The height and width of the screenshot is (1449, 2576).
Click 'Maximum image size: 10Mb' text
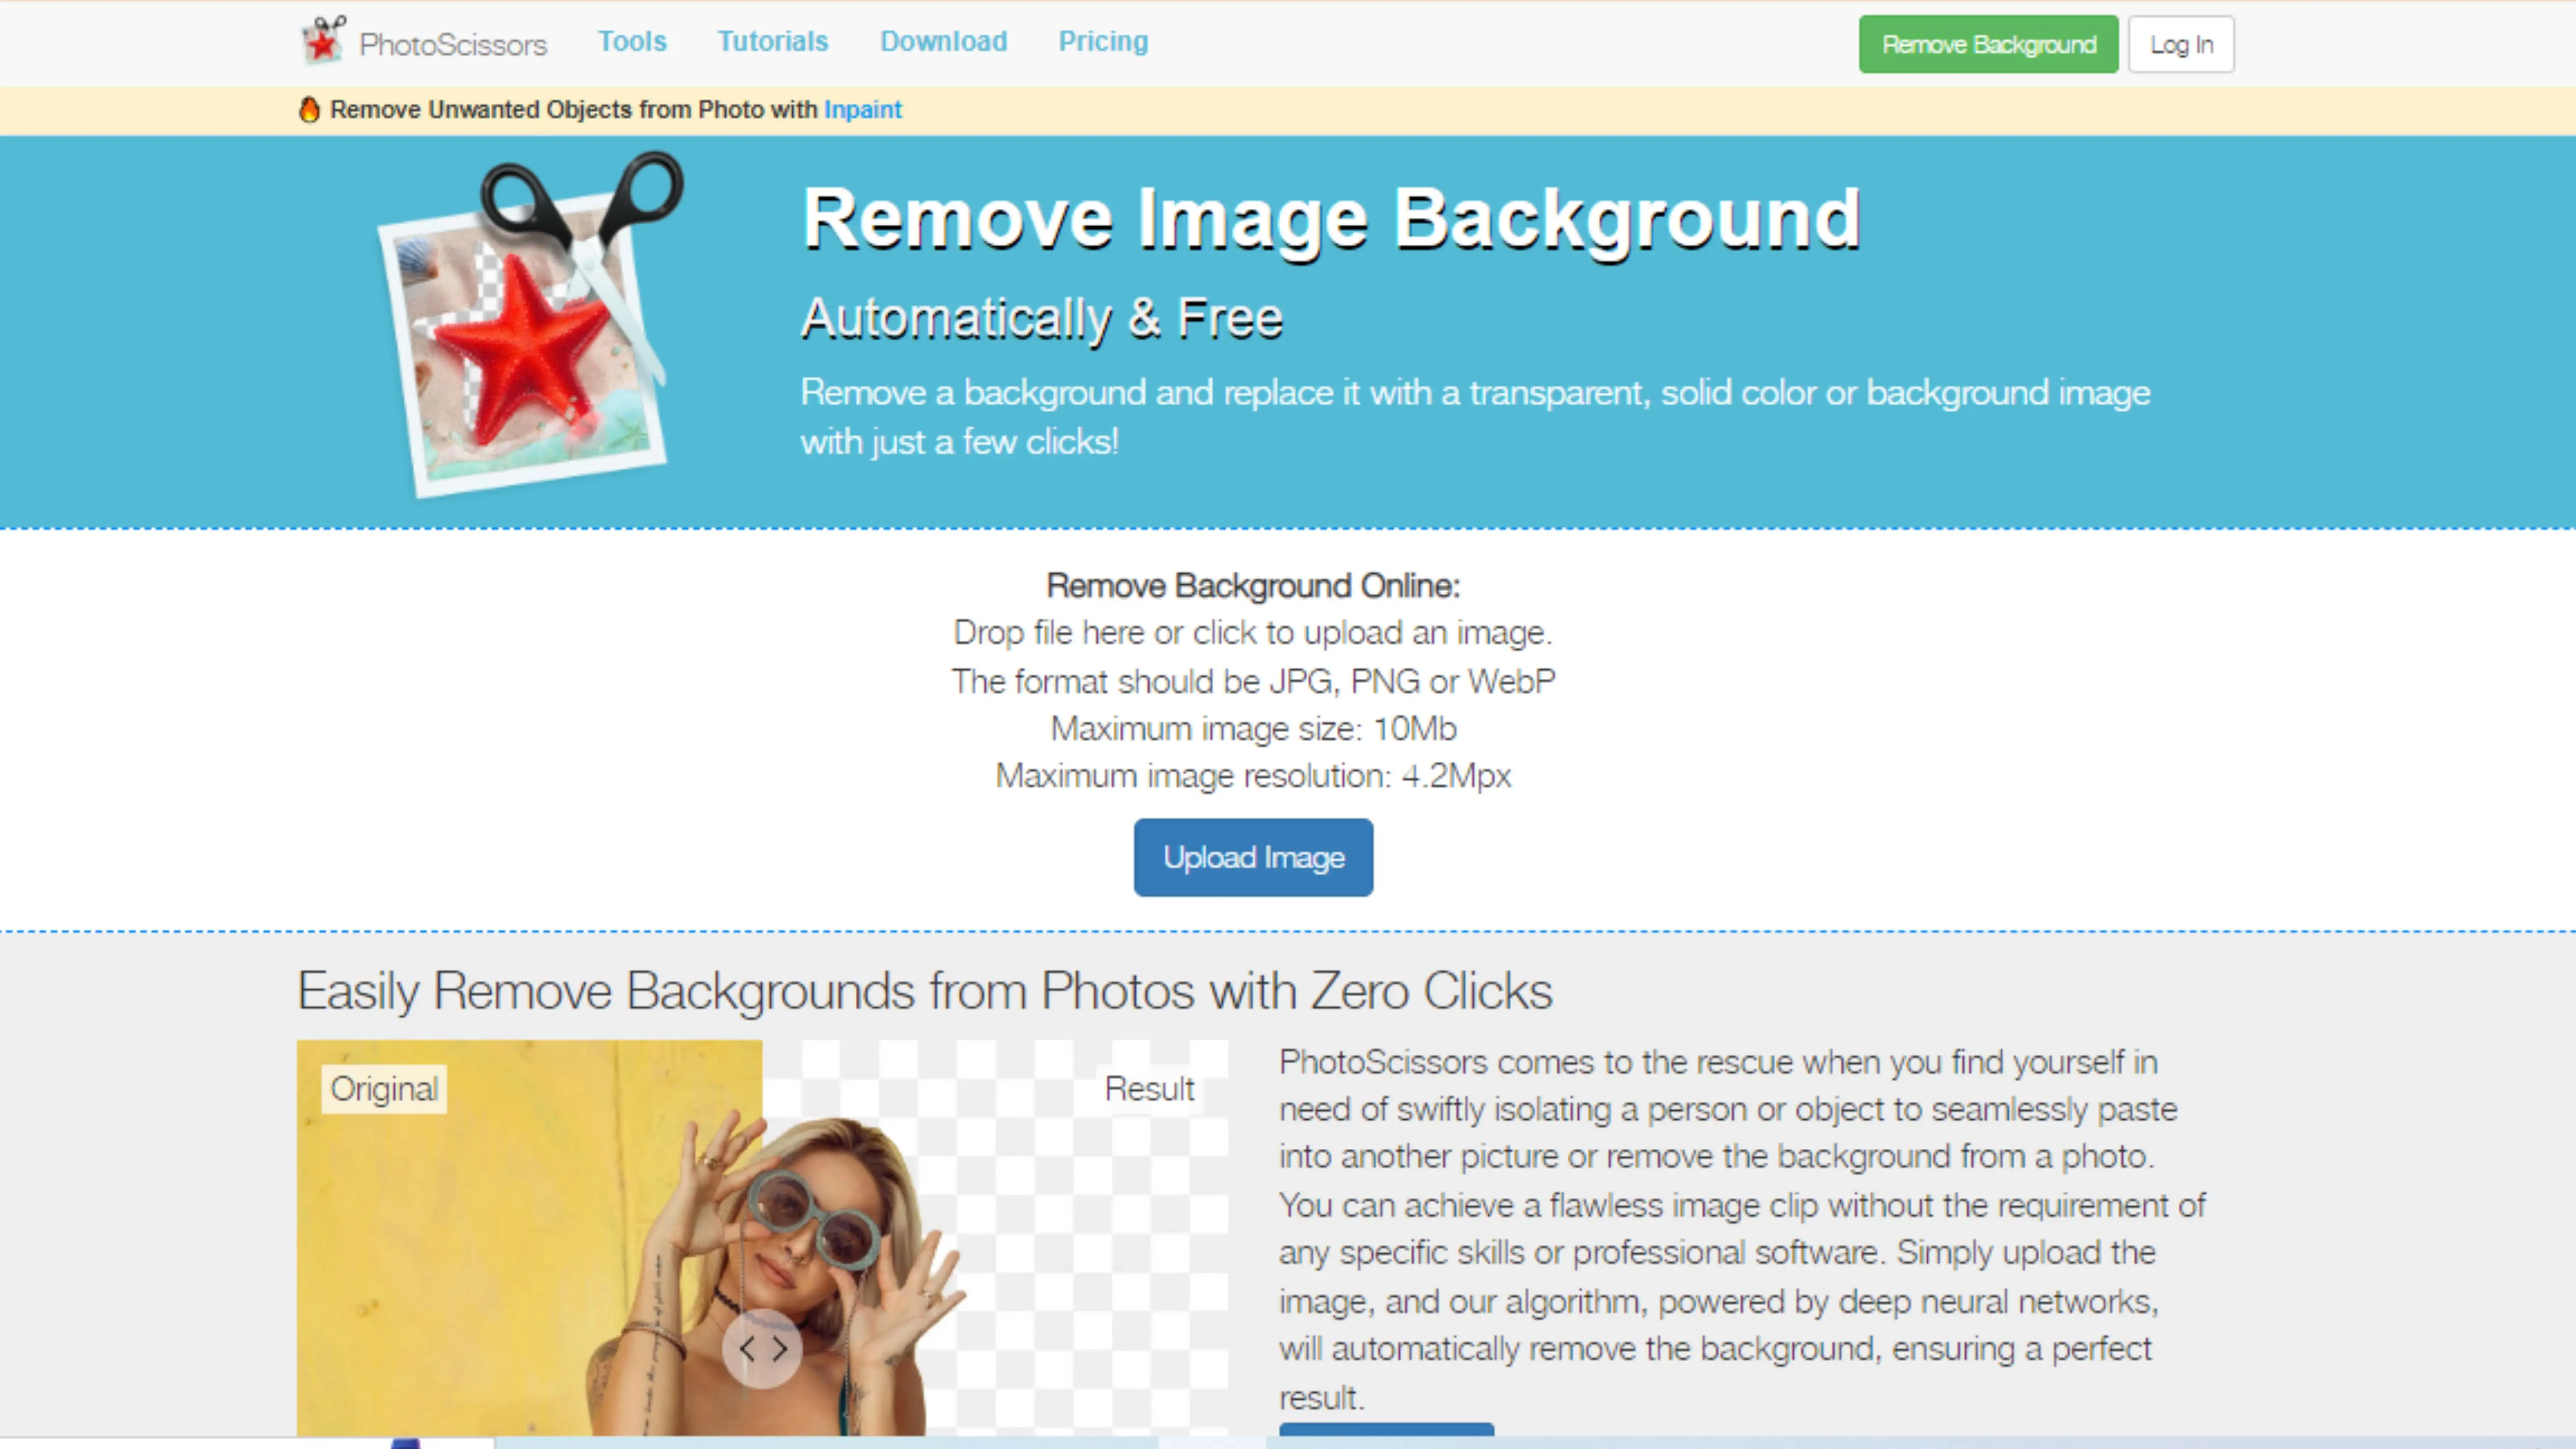click(x=1253, y=728)
